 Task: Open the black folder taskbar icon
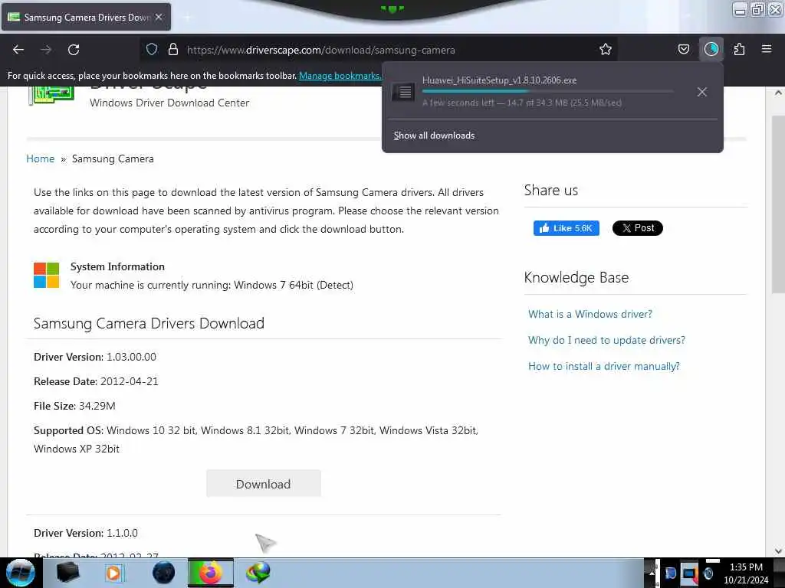[x=67, y=573]
